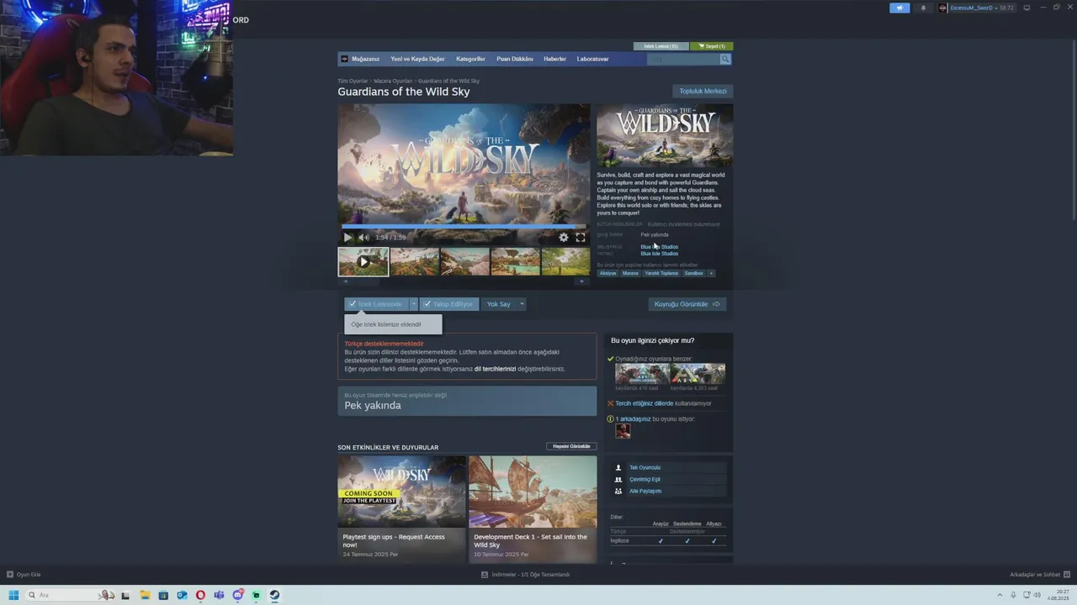Open the Kategoriler menu
The image size is (1077, 605).
point(470,59)
